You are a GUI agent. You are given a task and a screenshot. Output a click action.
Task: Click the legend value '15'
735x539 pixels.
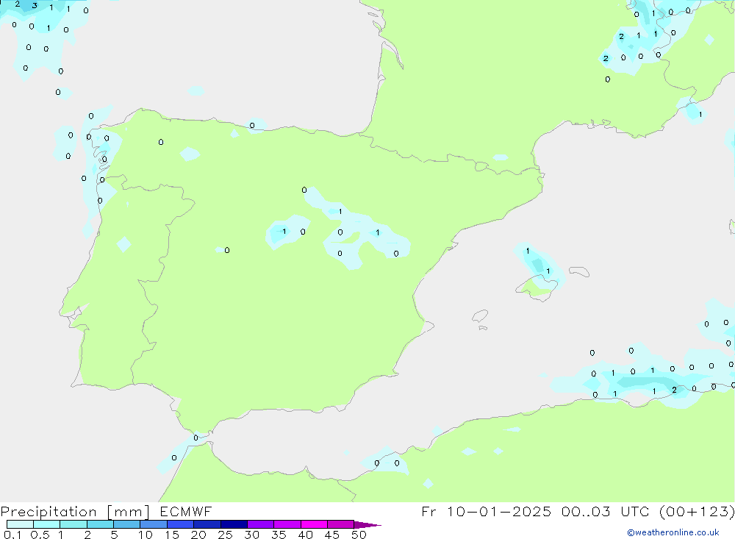point(172,535)
